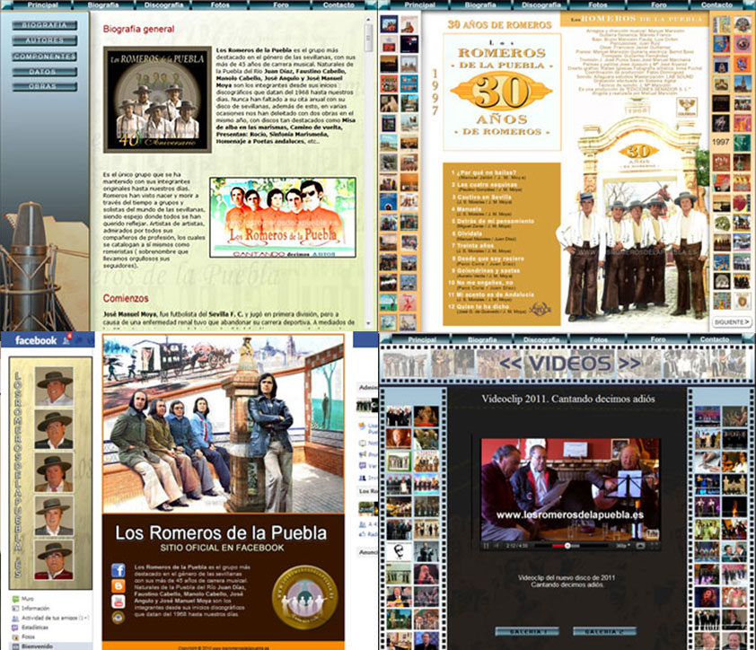Click the YouTube icon in welcome box
The width and height of the screenshot is (756, 650).
tap(119, 602)
